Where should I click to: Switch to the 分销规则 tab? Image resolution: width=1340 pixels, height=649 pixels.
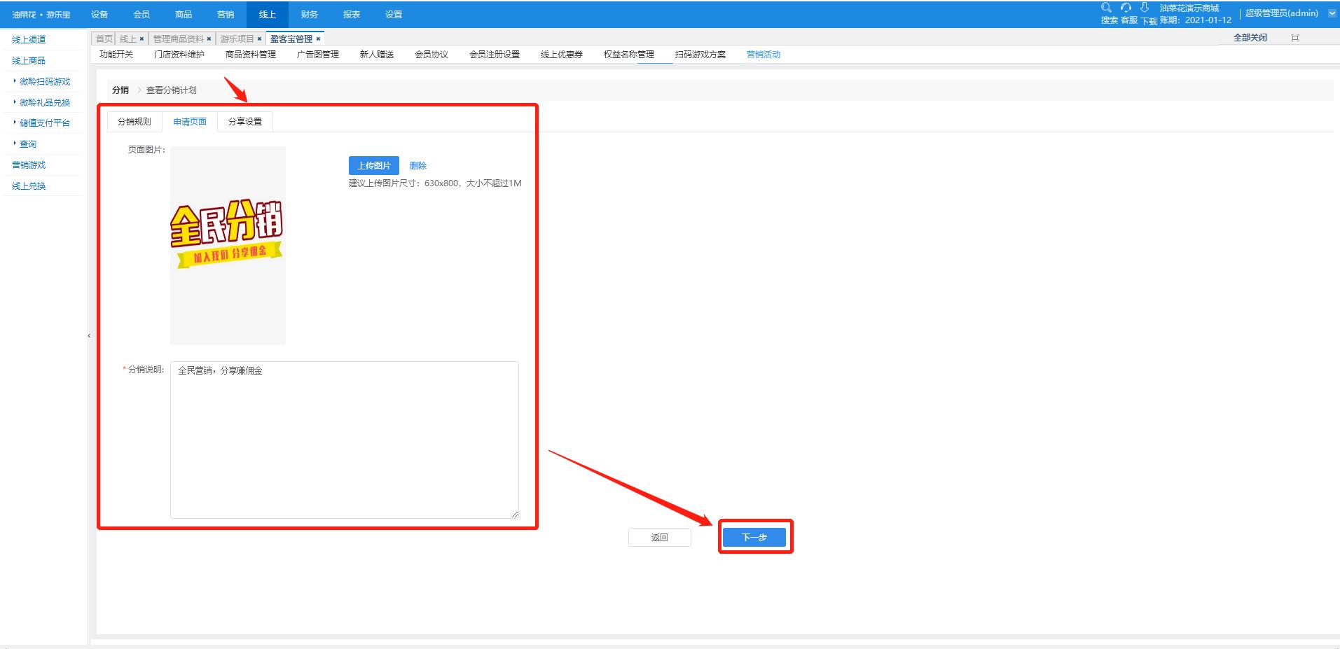click(134, 122)
